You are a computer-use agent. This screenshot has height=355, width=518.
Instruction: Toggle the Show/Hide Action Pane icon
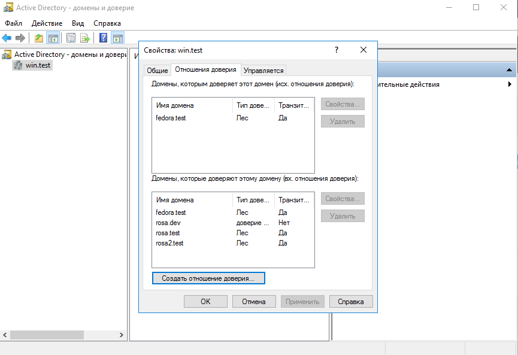click(117, 38)
